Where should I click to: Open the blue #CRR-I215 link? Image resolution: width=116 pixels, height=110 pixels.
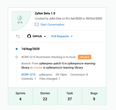28,75
